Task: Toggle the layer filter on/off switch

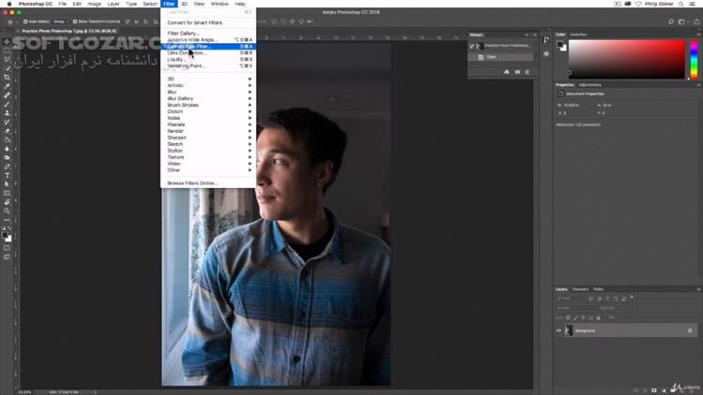Action: [x=632, y=298]
